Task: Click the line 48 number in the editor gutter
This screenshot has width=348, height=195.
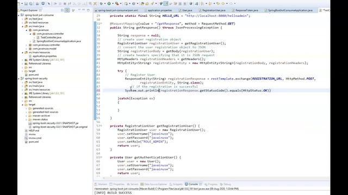Action: pos(98,90)
